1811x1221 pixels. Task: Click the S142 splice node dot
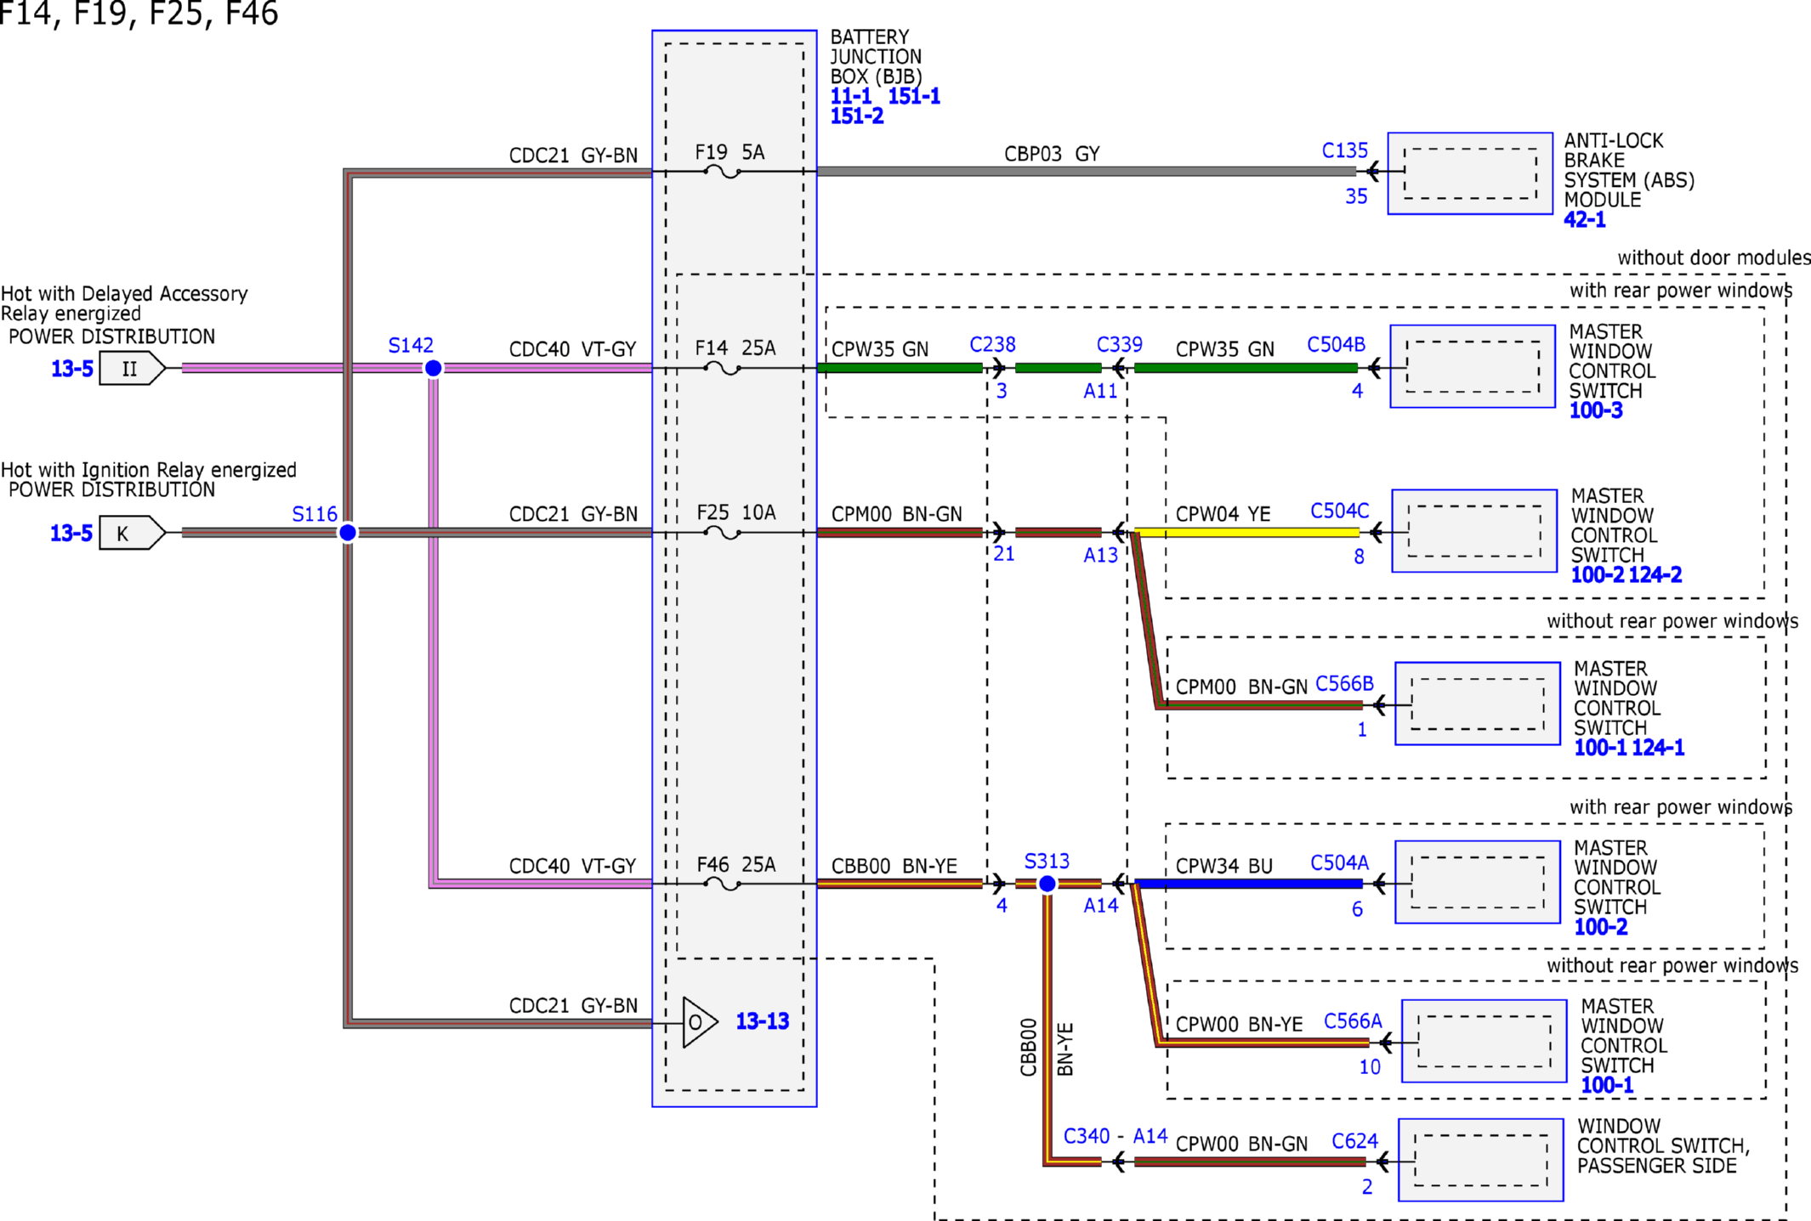click(433, 368)
